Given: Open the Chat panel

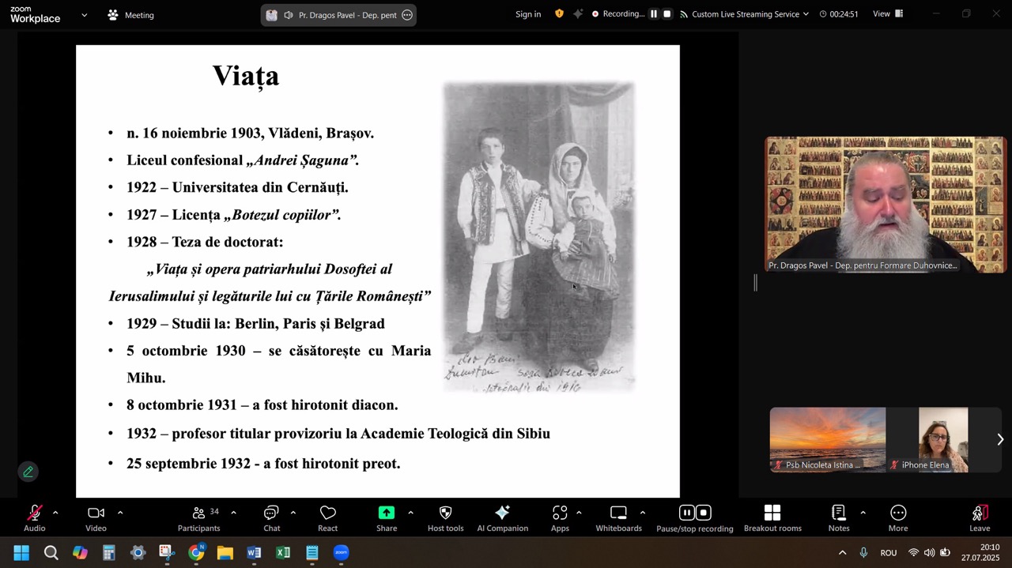Looking at the screenshot, I should 271,518.
